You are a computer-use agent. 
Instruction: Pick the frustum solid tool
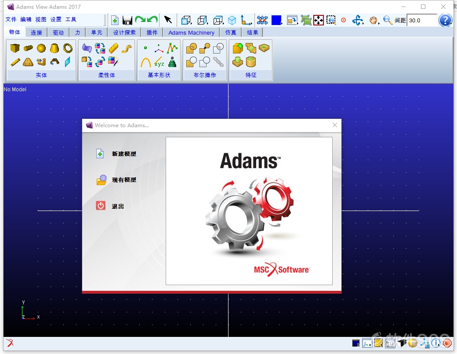(54, 48)
